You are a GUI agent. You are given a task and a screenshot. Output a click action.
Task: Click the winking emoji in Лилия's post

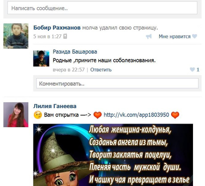(x=38, y=115)
